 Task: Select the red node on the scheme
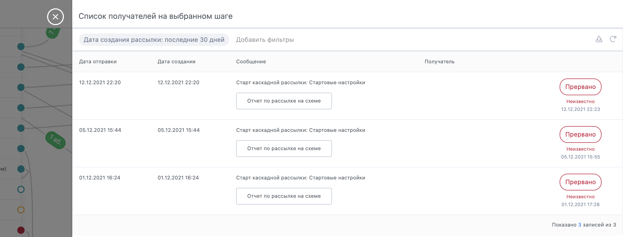pyautogui.click(x=21, y=230)
